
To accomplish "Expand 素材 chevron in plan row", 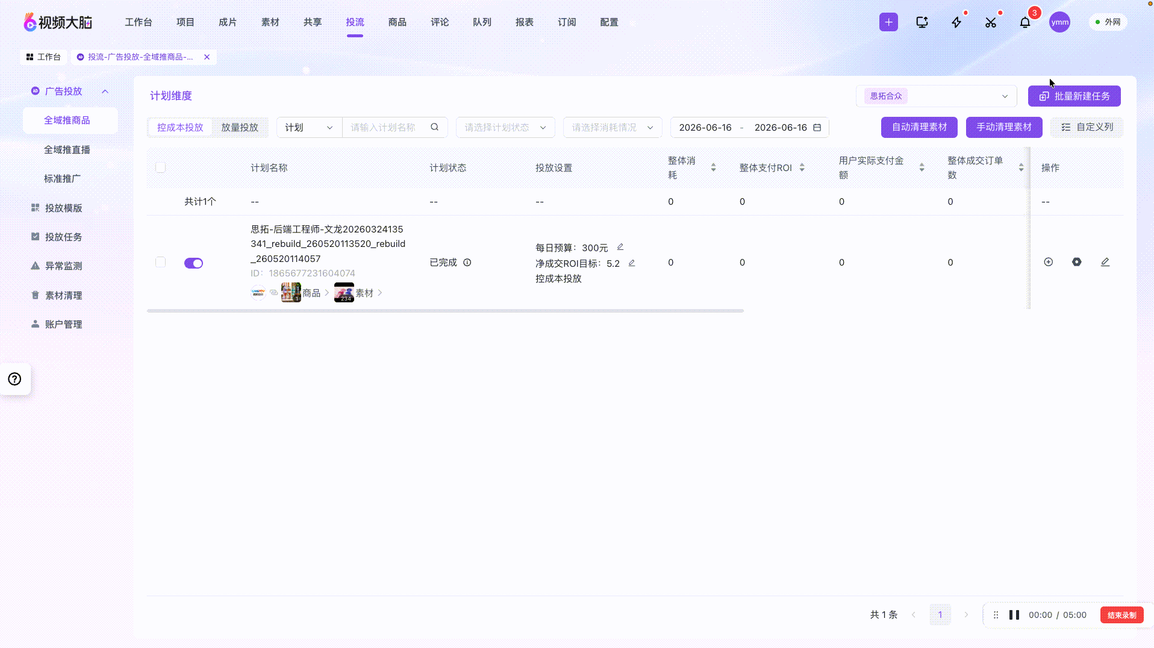I will point(380,293).
